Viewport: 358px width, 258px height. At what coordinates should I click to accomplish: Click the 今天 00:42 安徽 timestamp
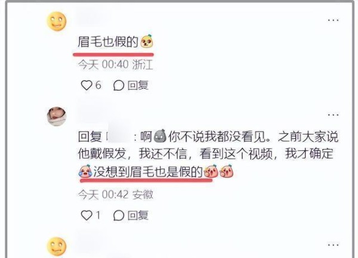pyautogui.click(x=116, y=195)
